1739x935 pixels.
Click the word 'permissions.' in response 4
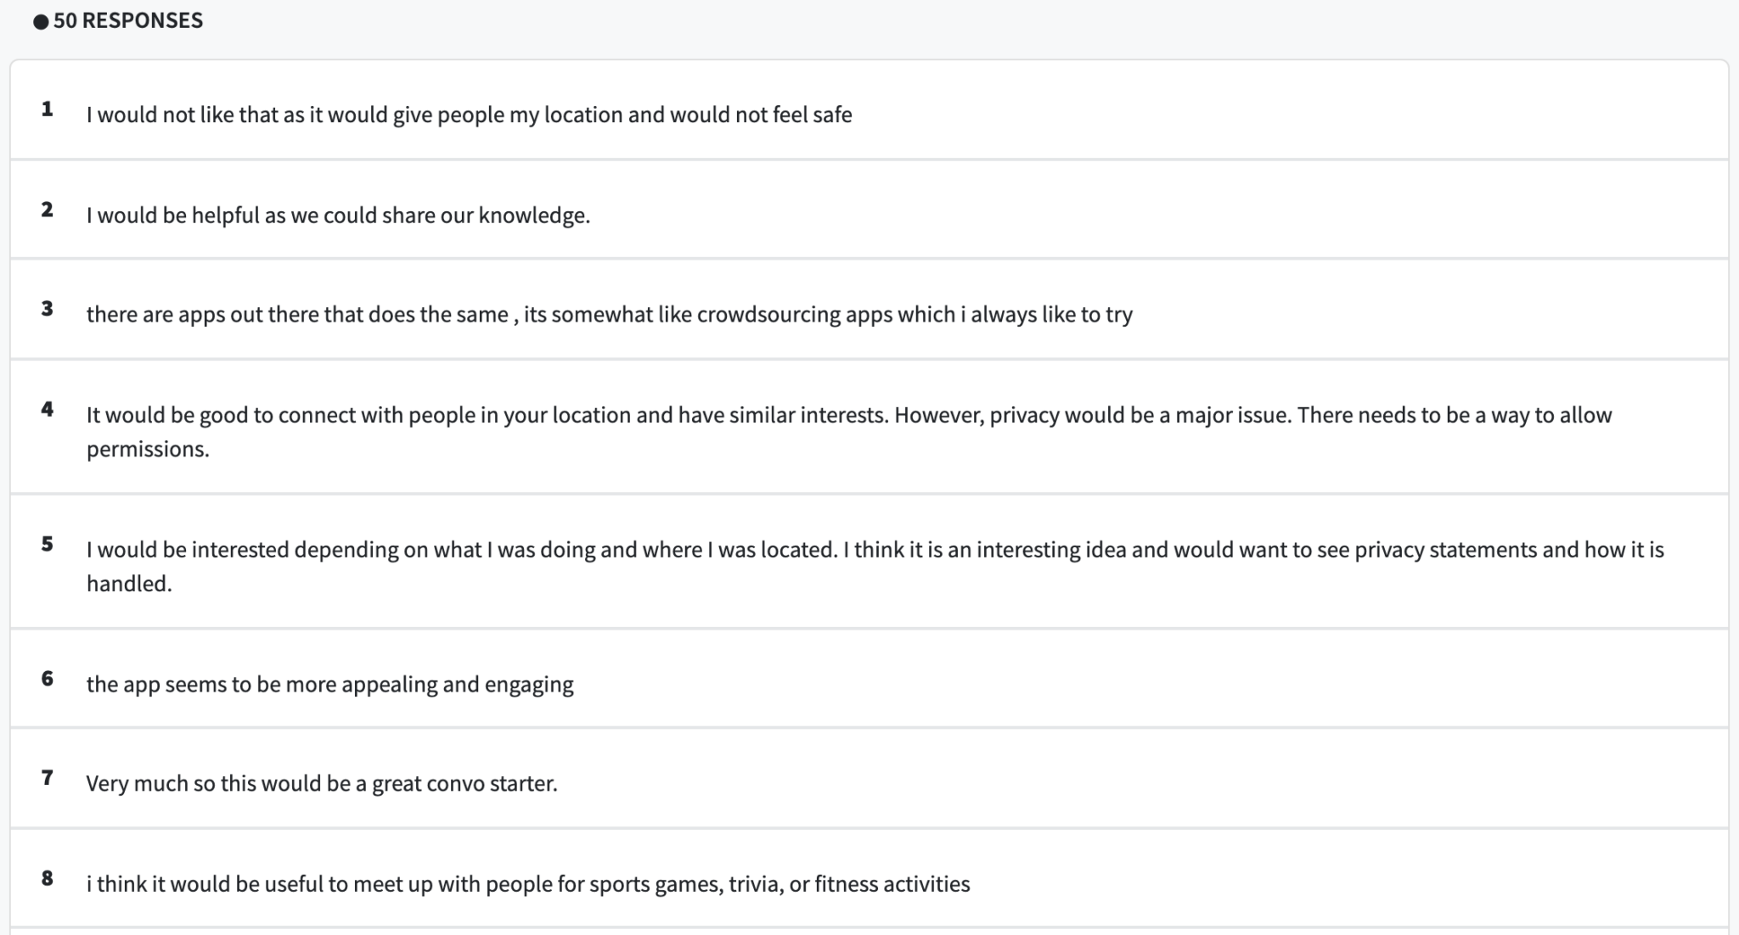pos(148,449)
